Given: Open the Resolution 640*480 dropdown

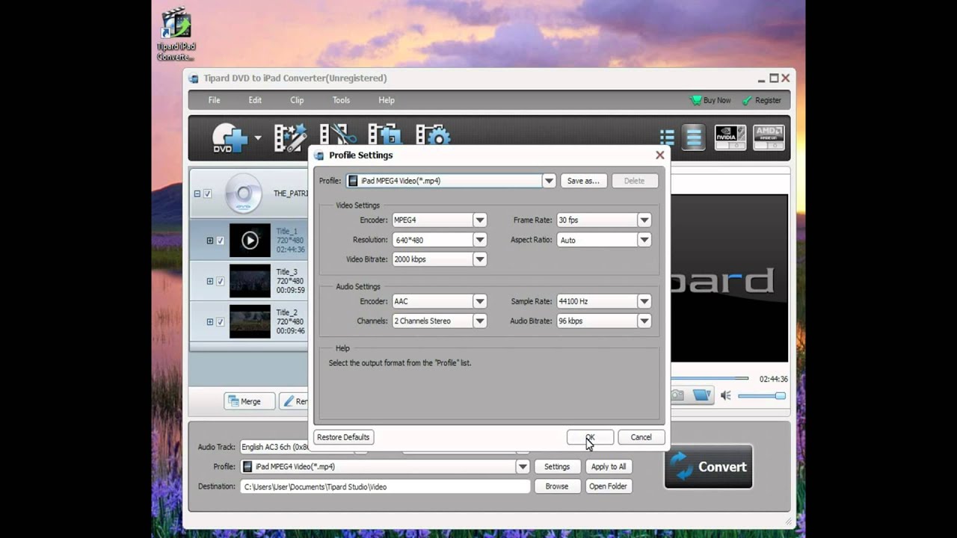Looking at the screenshot, I should tap(480, 240).
